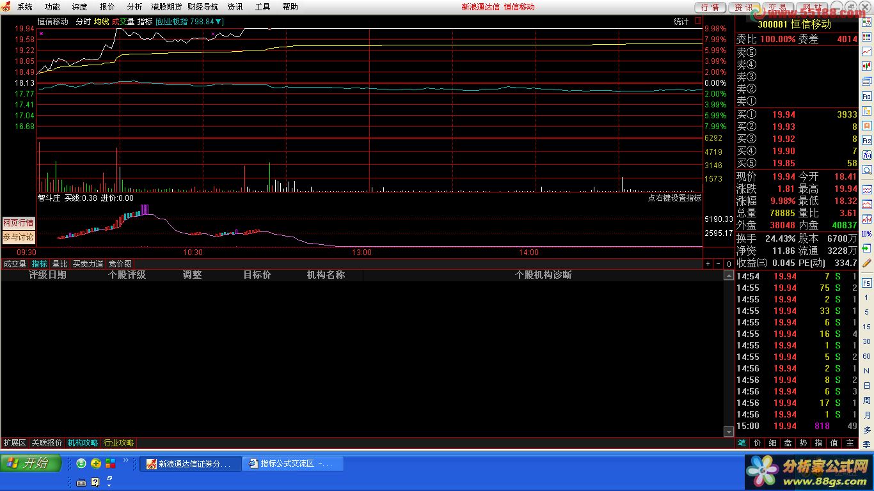Switch to the 行业攻略 tab
Screen dimensions: 874x491
(x=118, y=442)
